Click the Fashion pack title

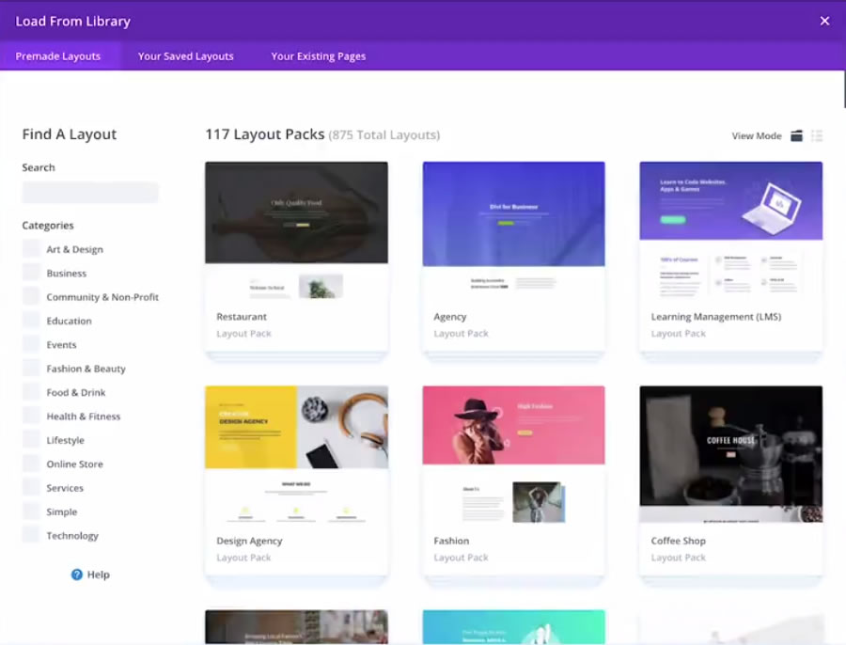(451, 541)
